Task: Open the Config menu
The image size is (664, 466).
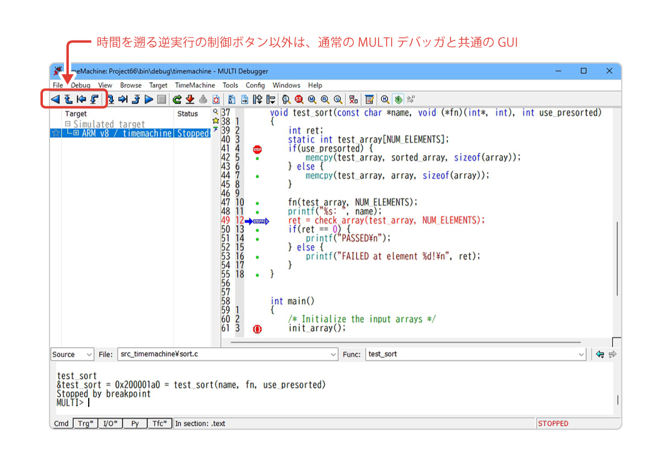Action: tap(255, 85)
